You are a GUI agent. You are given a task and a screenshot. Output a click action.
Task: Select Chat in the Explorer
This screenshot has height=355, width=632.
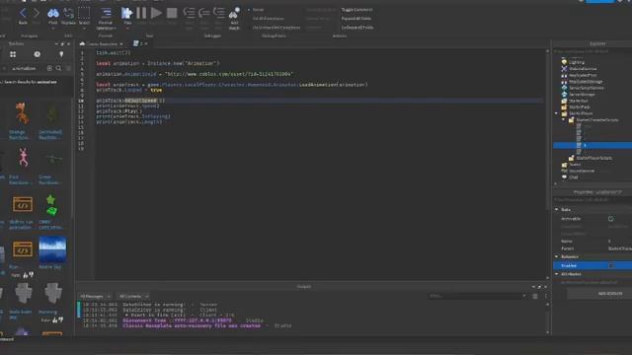click(x=573, y=177)
